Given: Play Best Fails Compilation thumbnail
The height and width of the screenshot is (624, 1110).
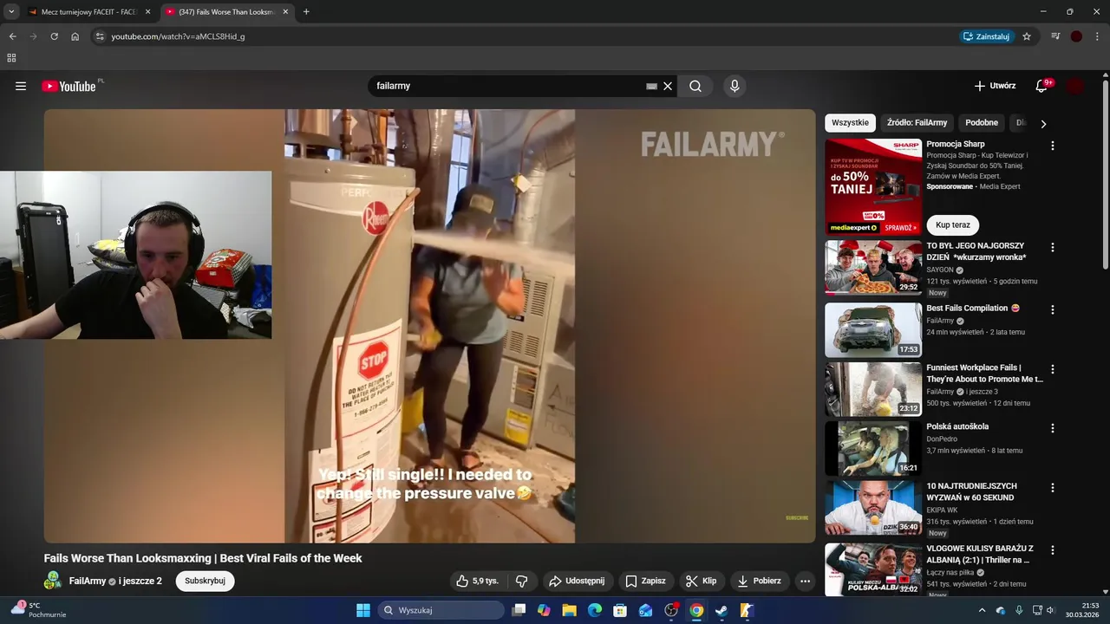Looking at the screenshot, I should (873, 329).
